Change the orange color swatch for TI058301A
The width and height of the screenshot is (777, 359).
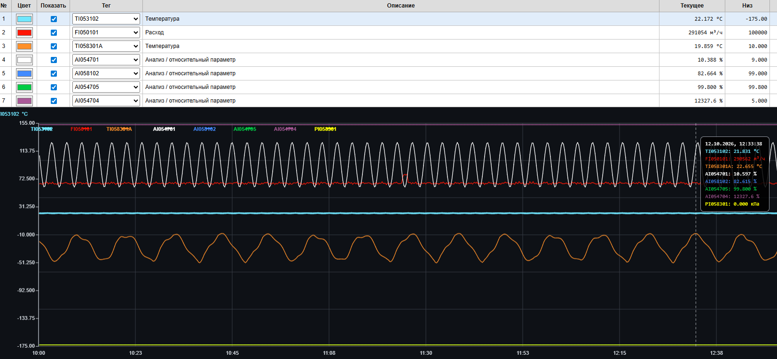pyautogui.click(x=24, y=47)
